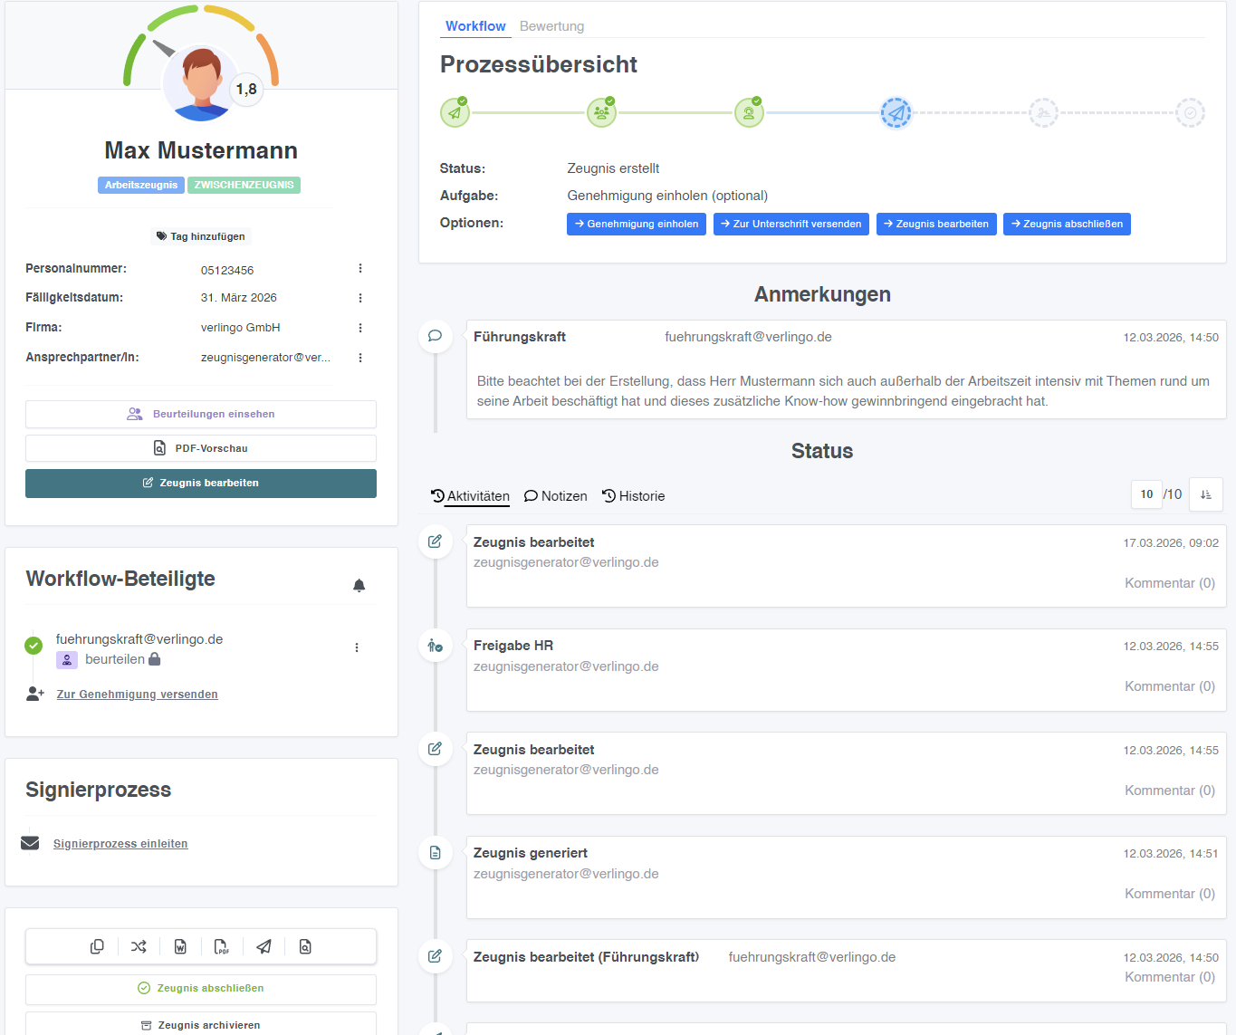The width and height of the screenshot is (1236, 1035).
Task: Click the purple beurteilen role icon
Action: [67, 660]
